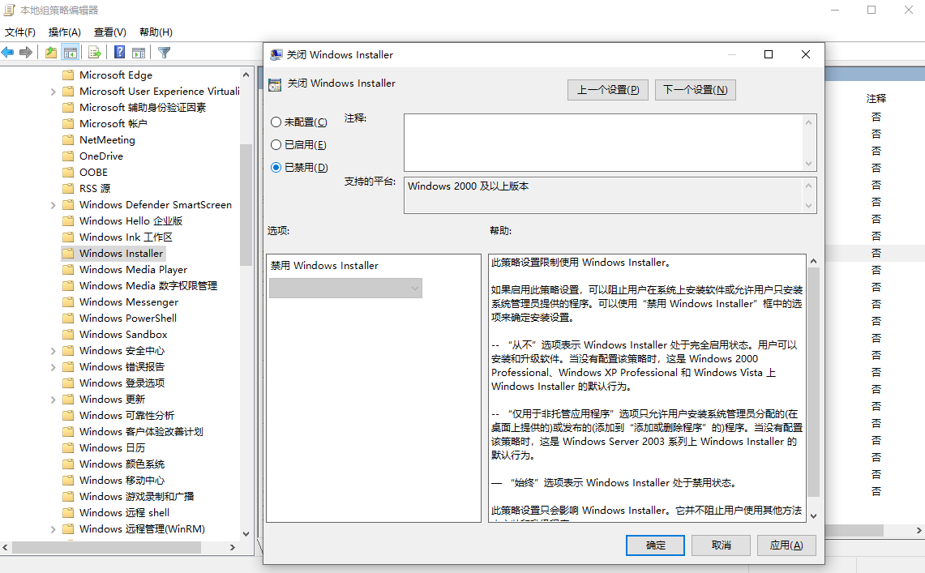Expand the Windows 更新 node
Screen dimensions: 925x573
click(x=53, y=400)
